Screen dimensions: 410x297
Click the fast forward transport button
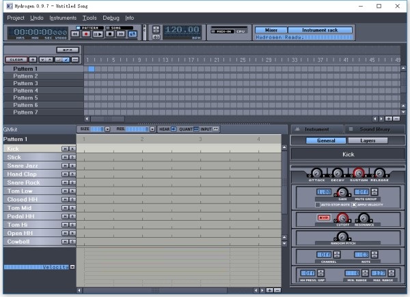click(x=121, y=33)
